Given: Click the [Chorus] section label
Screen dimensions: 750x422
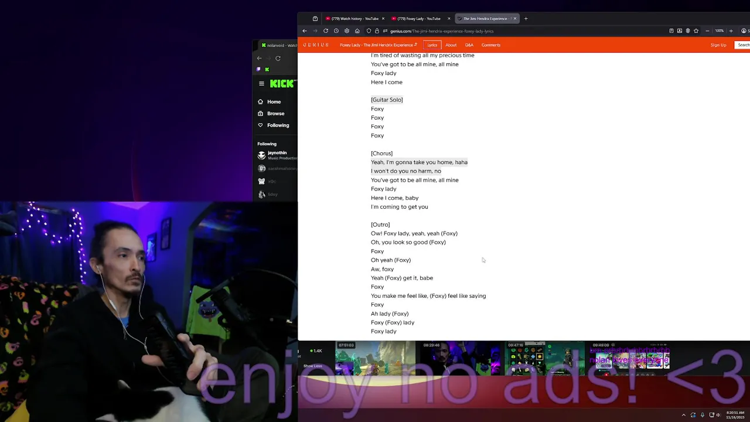Looking at the screenshot, I should (381, 154).
